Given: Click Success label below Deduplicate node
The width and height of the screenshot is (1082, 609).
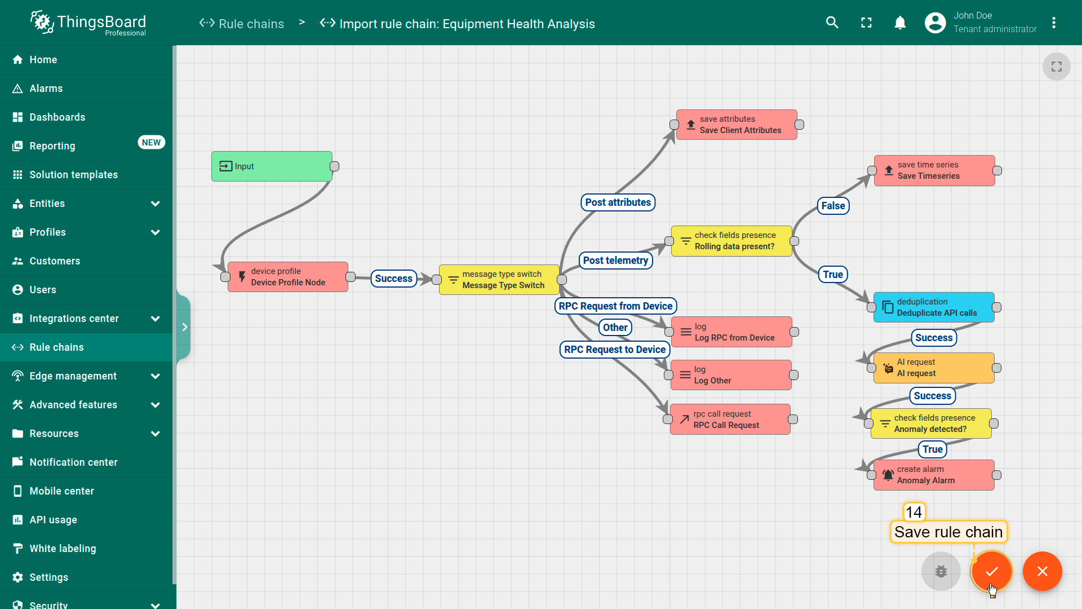Looking at the screenshot, I should (934, 338).
